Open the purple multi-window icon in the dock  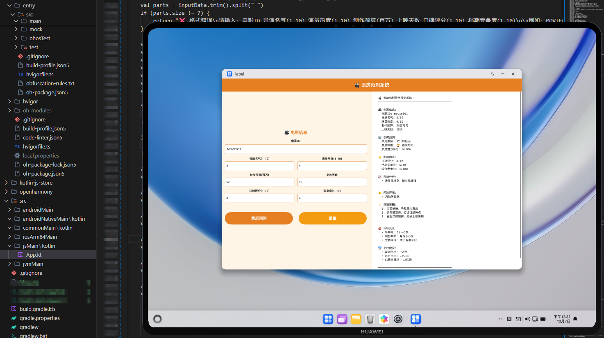[x=342, y=319]
